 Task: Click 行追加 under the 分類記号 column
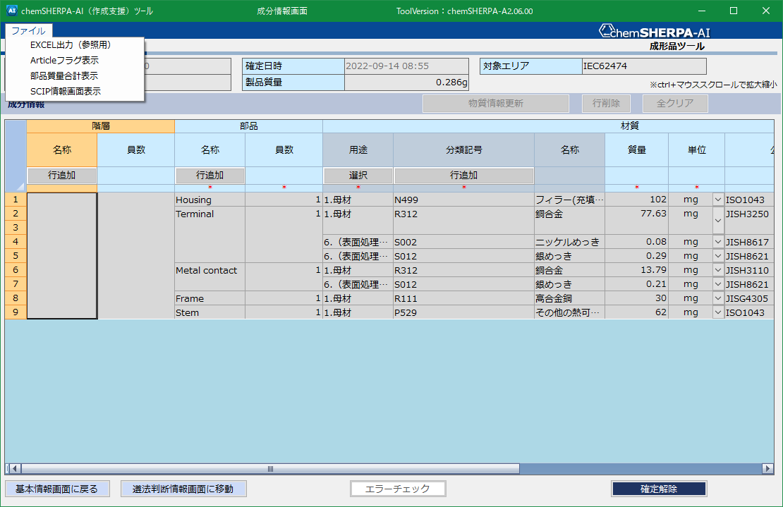[463, 175]
